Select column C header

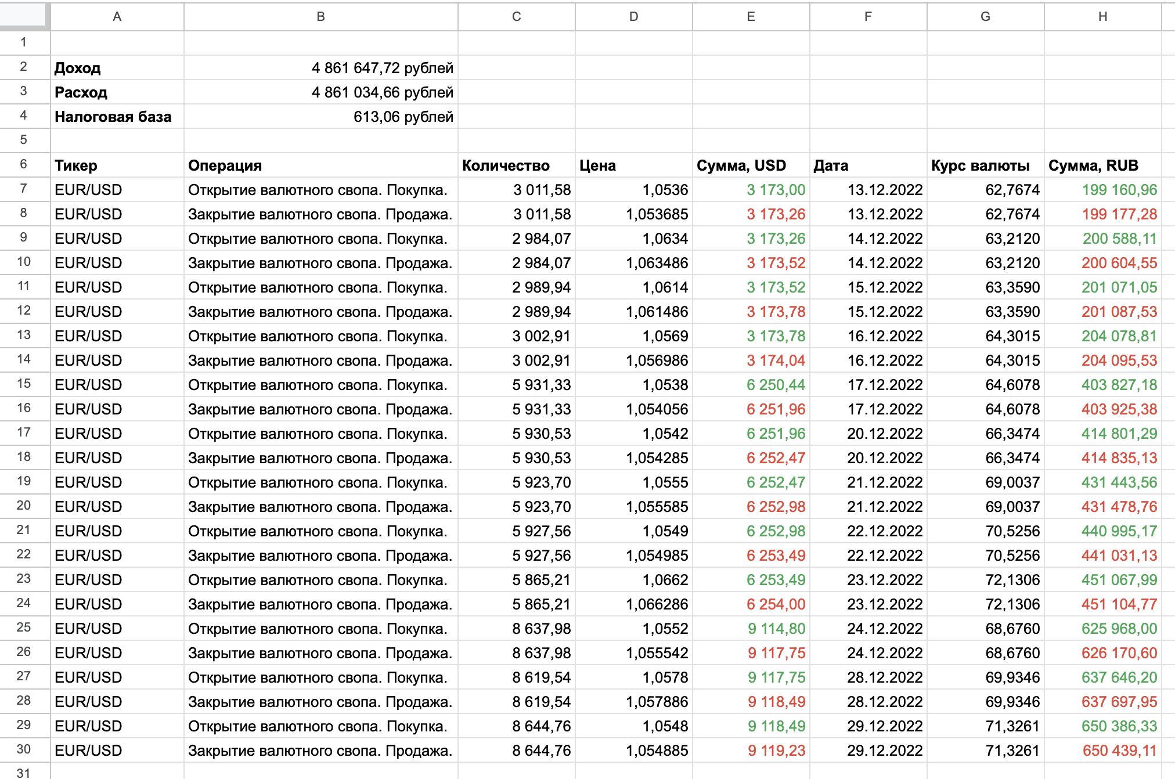[517, 16]
